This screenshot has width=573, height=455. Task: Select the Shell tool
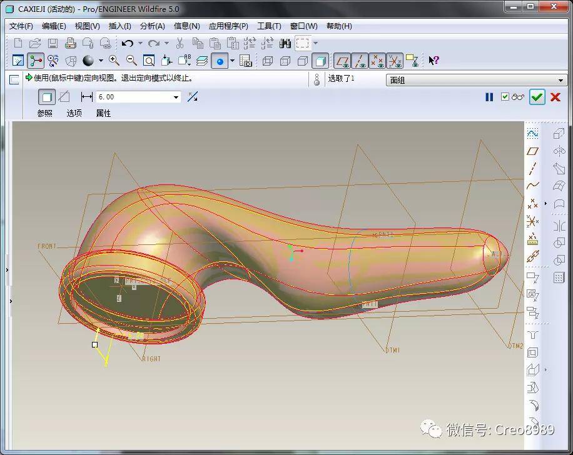pos(533,352)
